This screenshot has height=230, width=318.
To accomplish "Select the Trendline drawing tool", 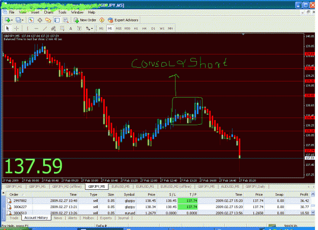I will tap(45, 28).
